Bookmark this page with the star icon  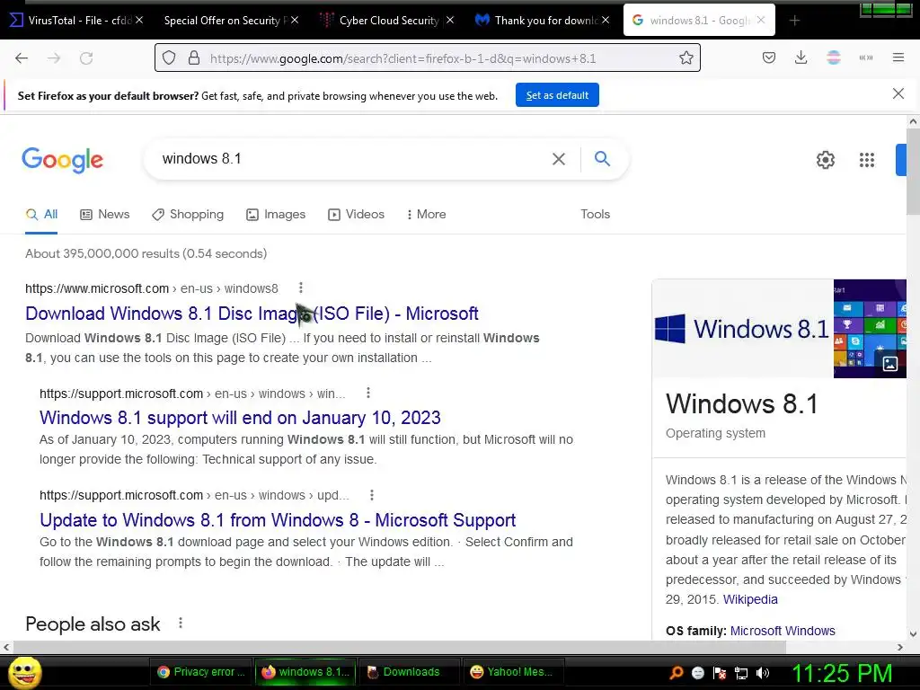(686, 58)
